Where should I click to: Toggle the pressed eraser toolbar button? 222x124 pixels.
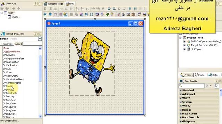click(x=118, y=14)
